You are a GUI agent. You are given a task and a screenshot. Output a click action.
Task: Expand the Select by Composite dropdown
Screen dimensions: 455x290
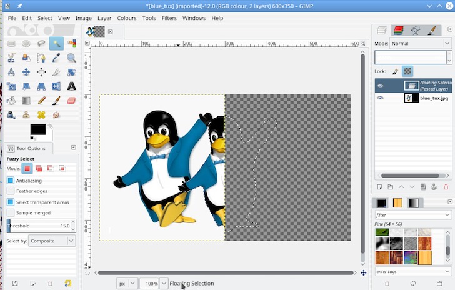click(x=52, y=241)
